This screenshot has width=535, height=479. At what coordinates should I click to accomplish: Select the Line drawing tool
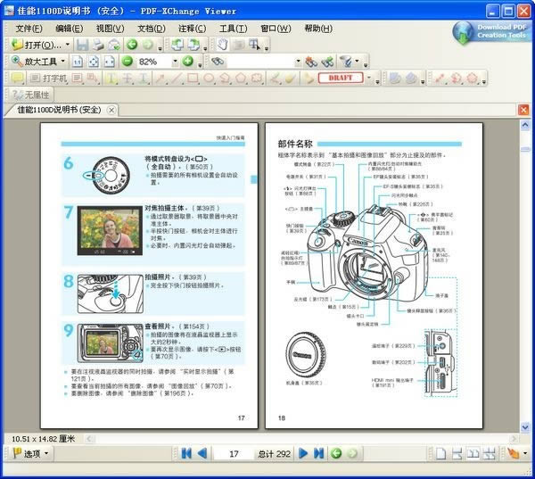(177, 78)
